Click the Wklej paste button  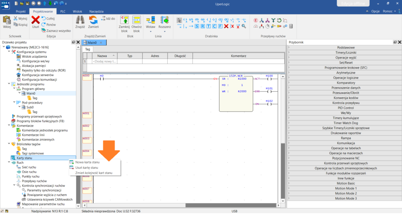coord(7,22)
